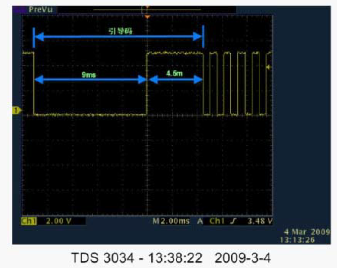Click the green Chinese 引导码 label

[120, 31]
